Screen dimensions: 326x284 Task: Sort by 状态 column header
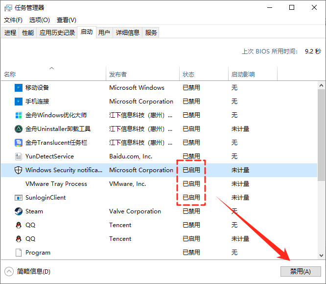tap(188, 75)
